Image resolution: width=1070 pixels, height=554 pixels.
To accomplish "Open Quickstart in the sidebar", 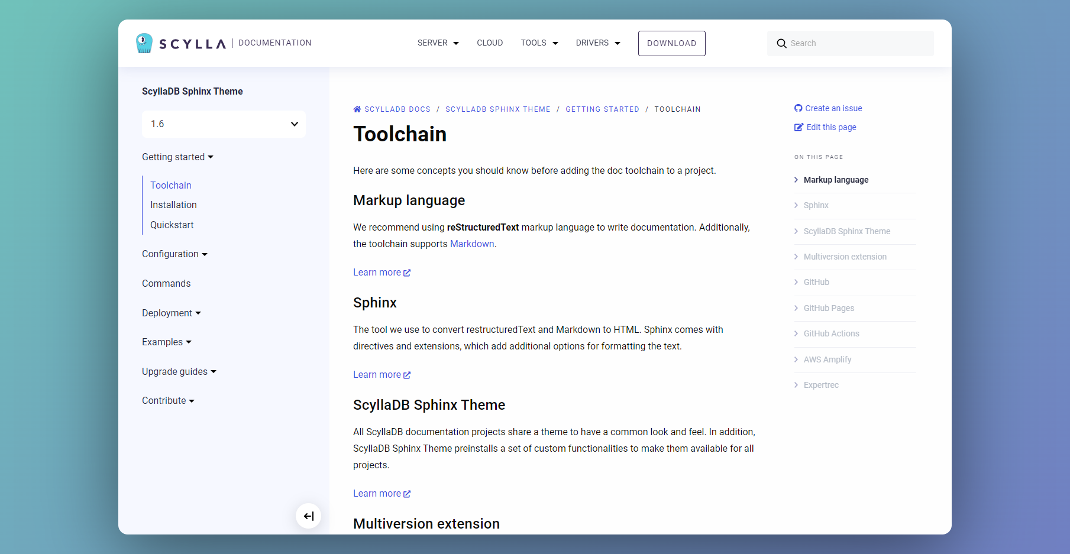I will [x=172, y=225].
